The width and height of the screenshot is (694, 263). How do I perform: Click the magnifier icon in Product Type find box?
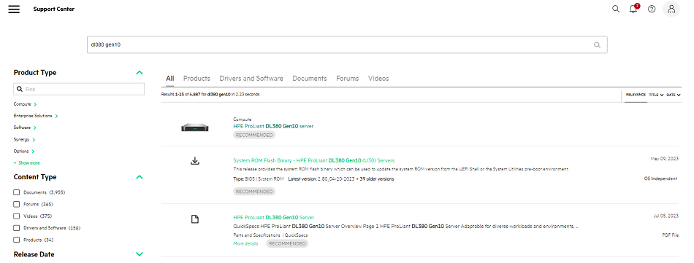pos(20,89)
